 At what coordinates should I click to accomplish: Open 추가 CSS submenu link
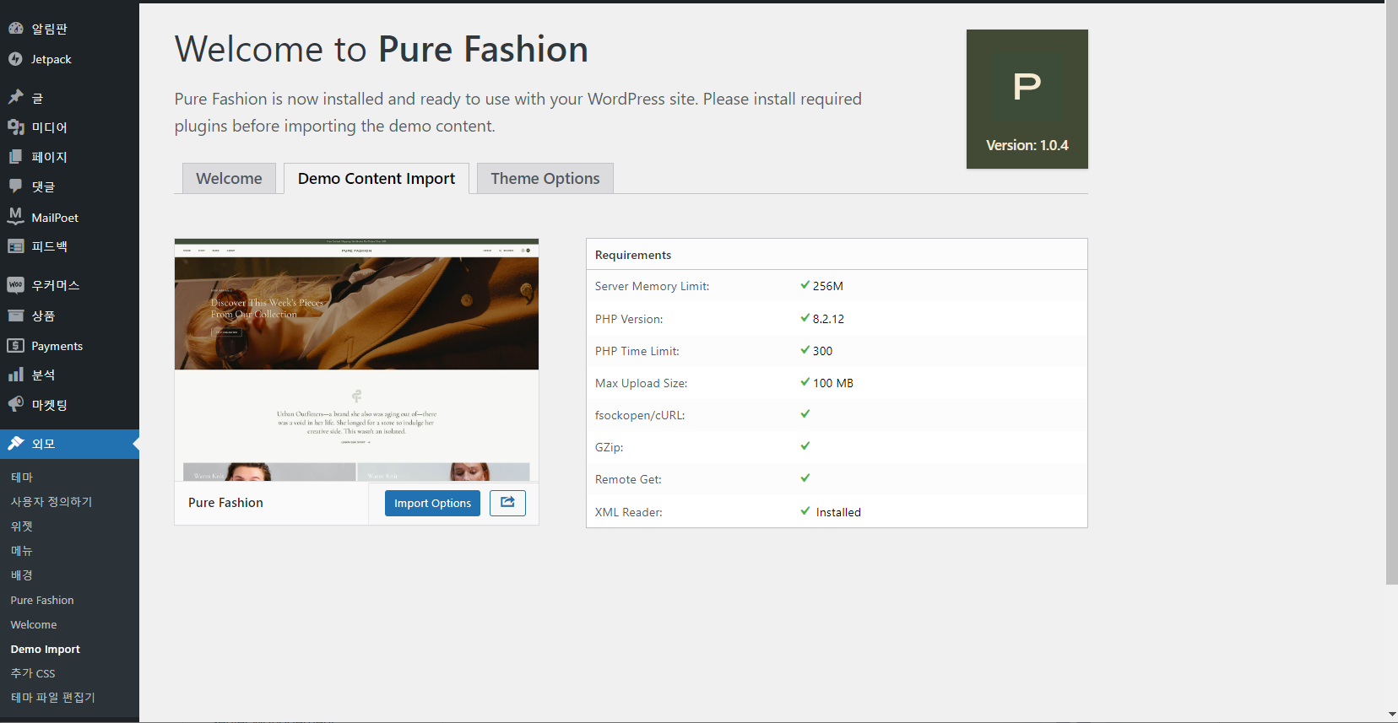click(33, 673)
